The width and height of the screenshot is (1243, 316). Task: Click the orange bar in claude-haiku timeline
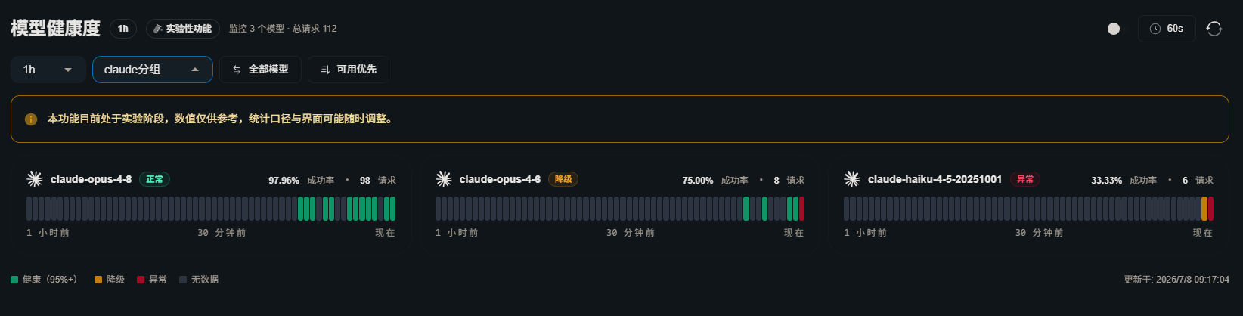pyautogui.click(x=1204, y=209)
